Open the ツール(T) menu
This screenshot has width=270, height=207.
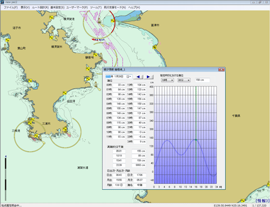(96, 8)
